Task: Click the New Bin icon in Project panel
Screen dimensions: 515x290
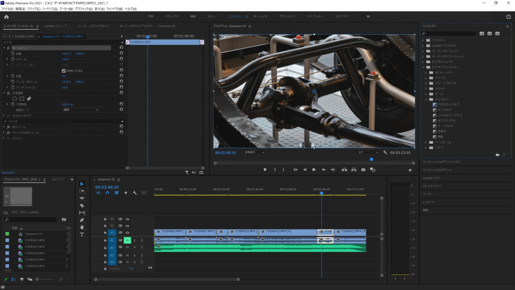Action: [64, 219]
